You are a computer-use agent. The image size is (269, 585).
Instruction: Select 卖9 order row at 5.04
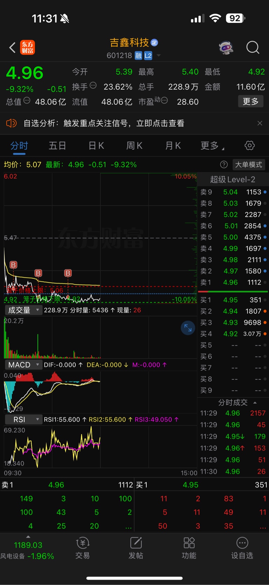point(233,192)
